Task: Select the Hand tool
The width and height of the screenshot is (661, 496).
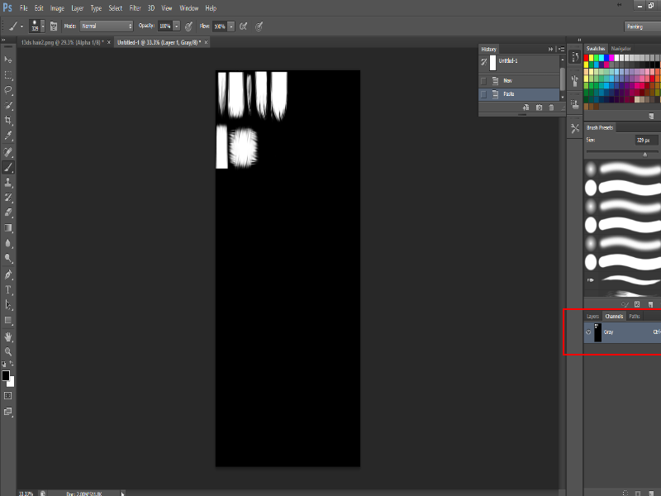Action: (8, 336)
